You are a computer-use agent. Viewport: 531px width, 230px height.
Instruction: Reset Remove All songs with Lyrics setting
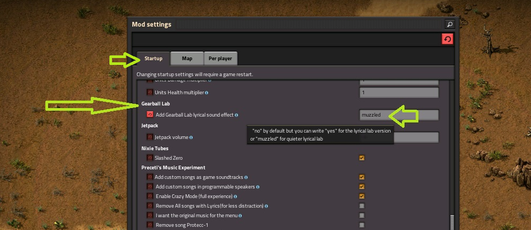pos(149,206)
